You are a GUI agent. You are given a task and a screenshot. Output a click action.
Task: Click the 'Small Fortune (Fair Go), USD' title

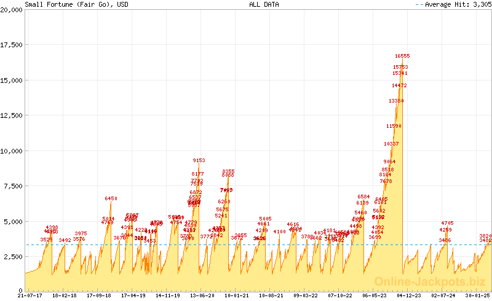click(x=68, y=4)
